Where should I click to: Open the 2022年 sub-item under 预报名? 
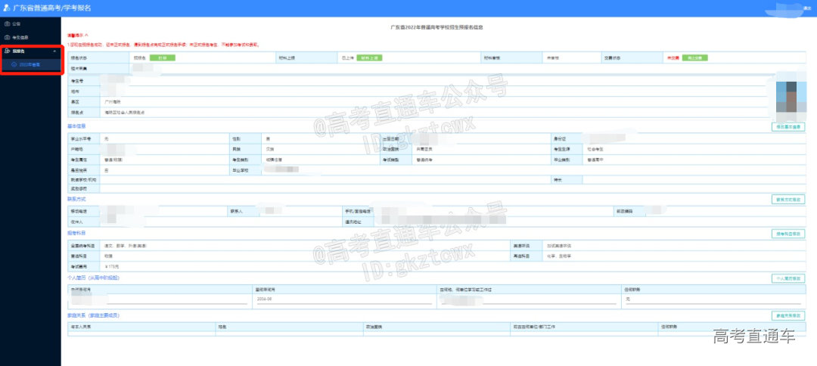[x=30, y=64]
